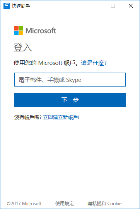Open the 這是什麼? help link
The image size is (140, 209).
click(94, 63)
